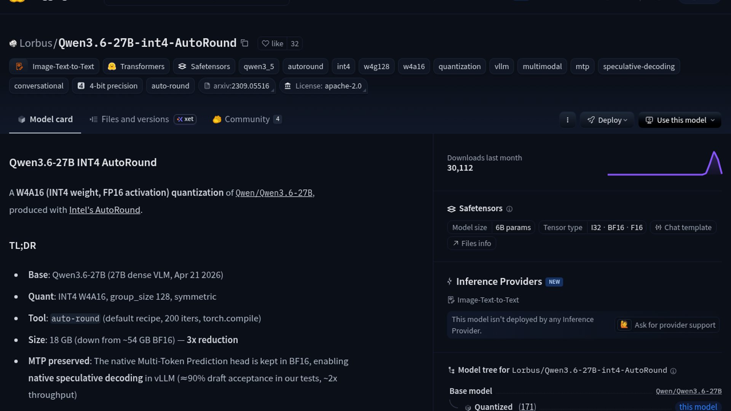The image size is (731, 411).
Task: Click the 4-bit precision tag
Action: point(107,86)
